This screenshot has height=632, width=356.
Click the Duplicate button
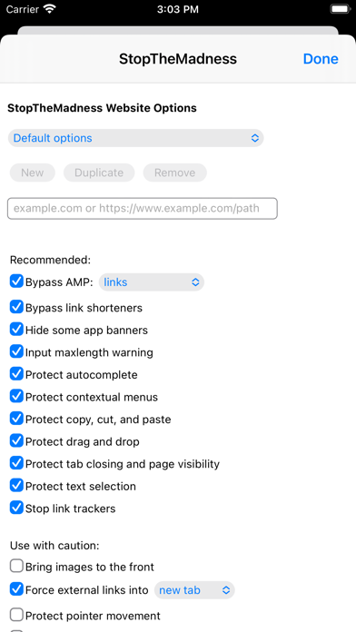(x=99, y=173)
